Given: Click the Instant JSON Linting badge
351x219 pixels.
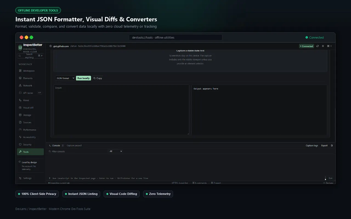Looking at the screenshot, I should tap(81, 194).
